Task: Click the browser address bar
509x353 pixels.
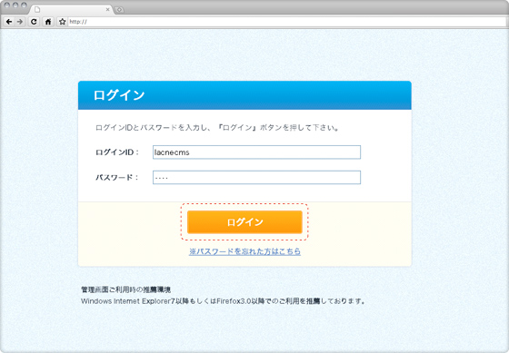Action: [x=287, y=22]
